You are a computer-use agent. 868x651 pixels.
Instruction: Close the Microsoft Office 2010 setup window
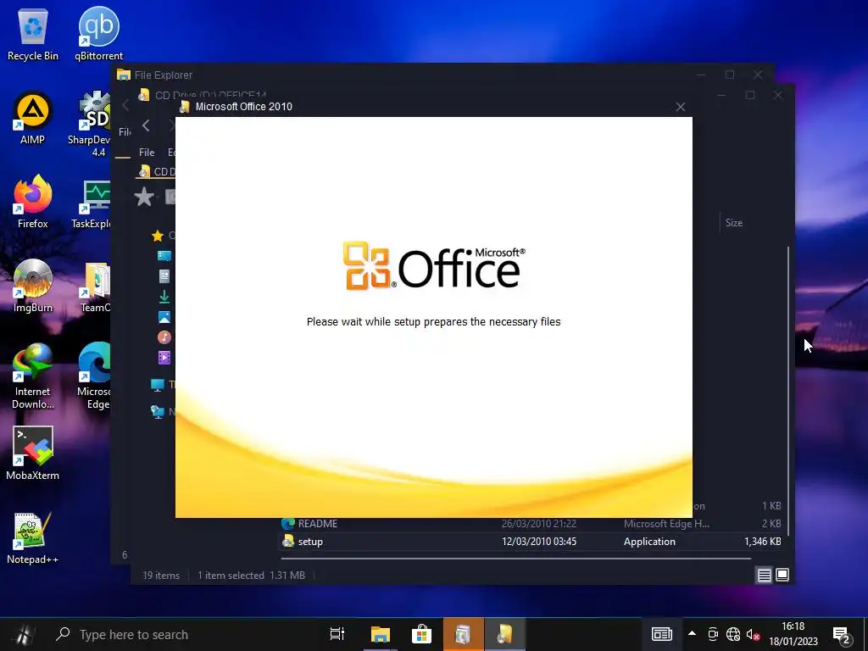pos(681,107)
